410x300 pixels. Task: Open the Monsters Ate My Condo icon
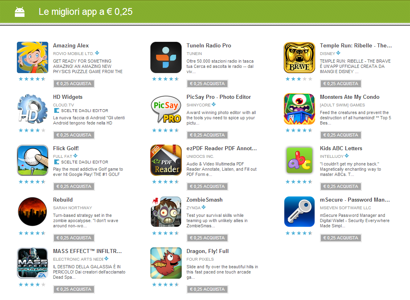point(299,109)
